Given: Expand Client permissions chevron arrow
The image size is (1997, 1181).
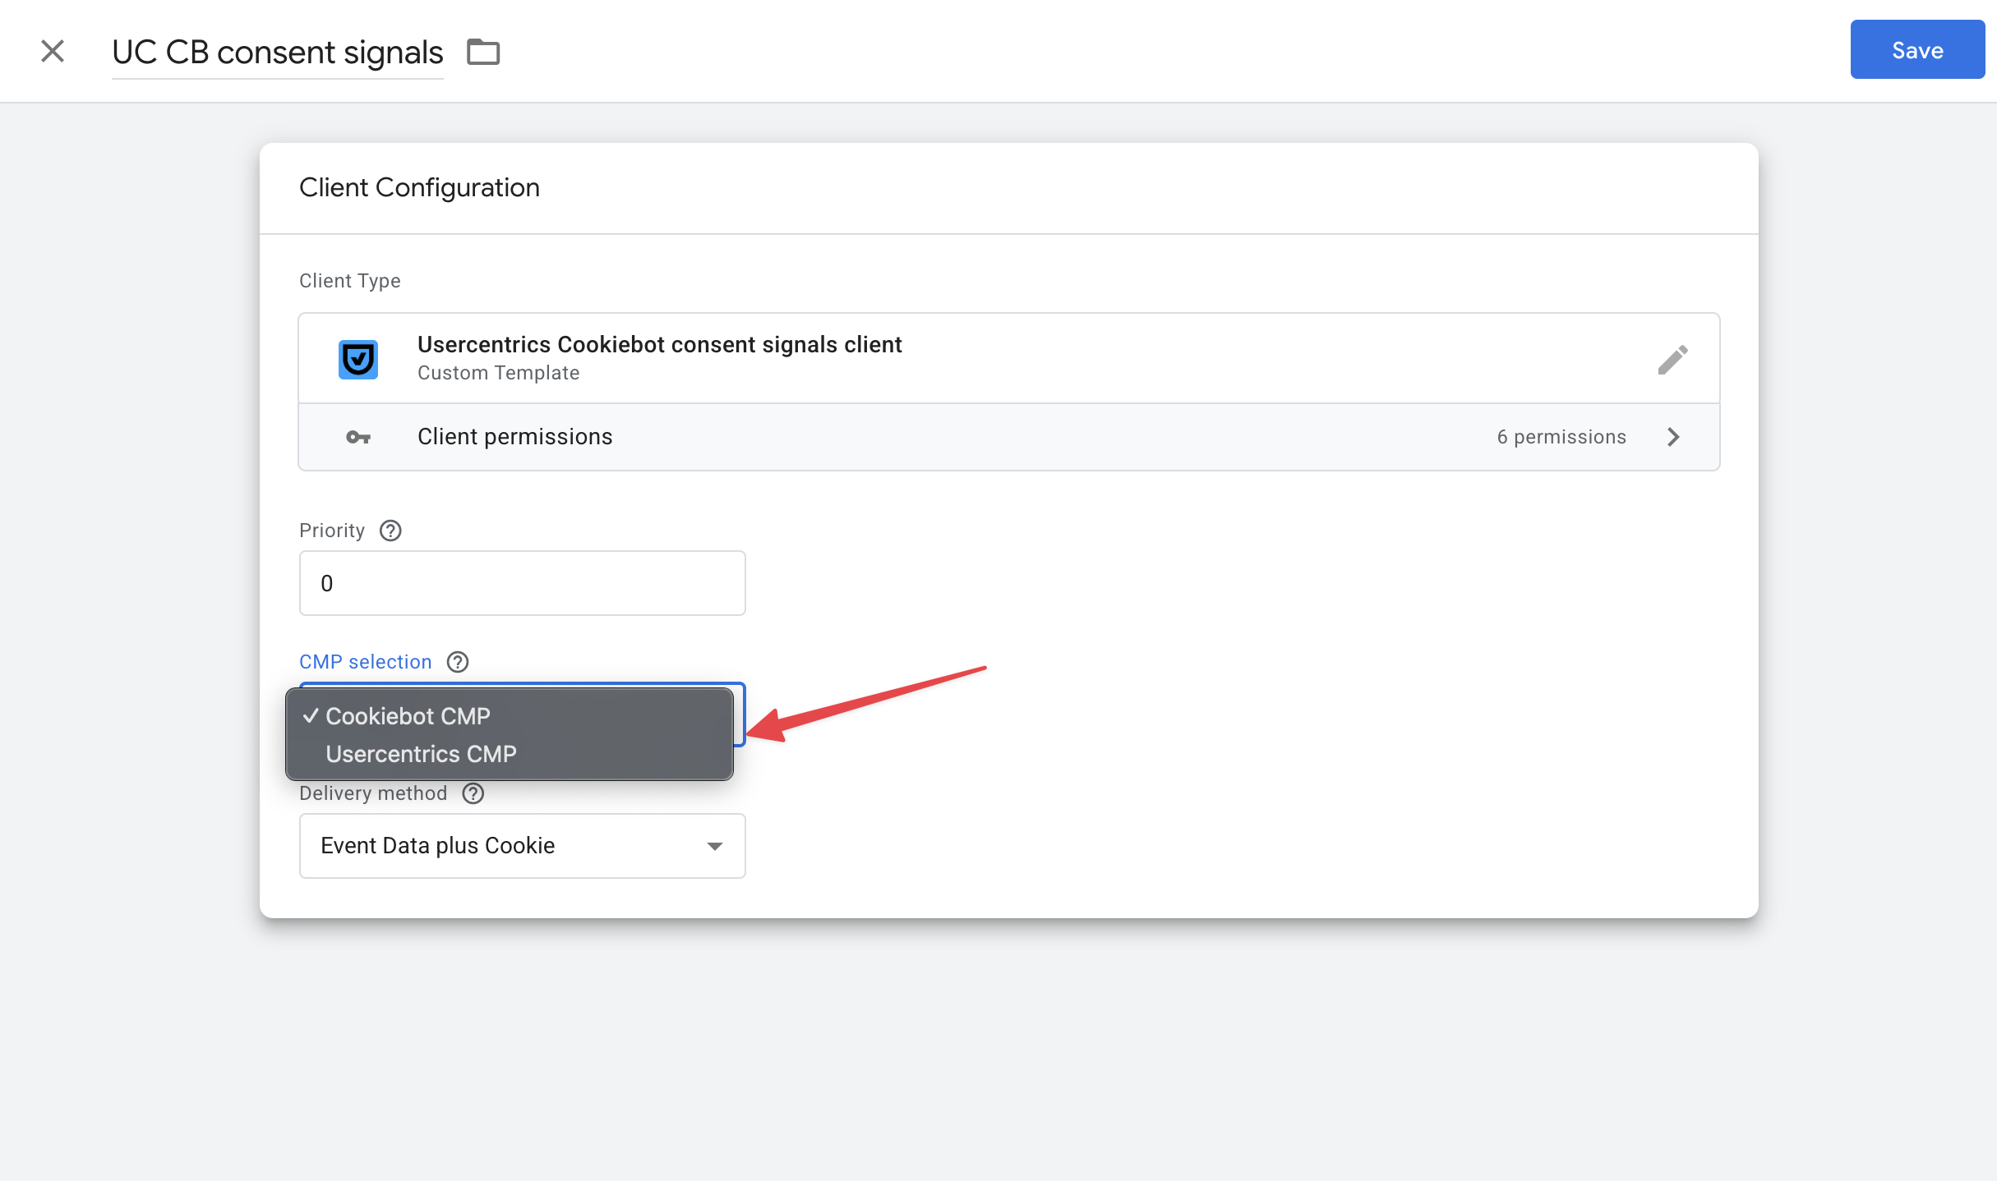Looking at the screenshot, I should point(1673,437).
